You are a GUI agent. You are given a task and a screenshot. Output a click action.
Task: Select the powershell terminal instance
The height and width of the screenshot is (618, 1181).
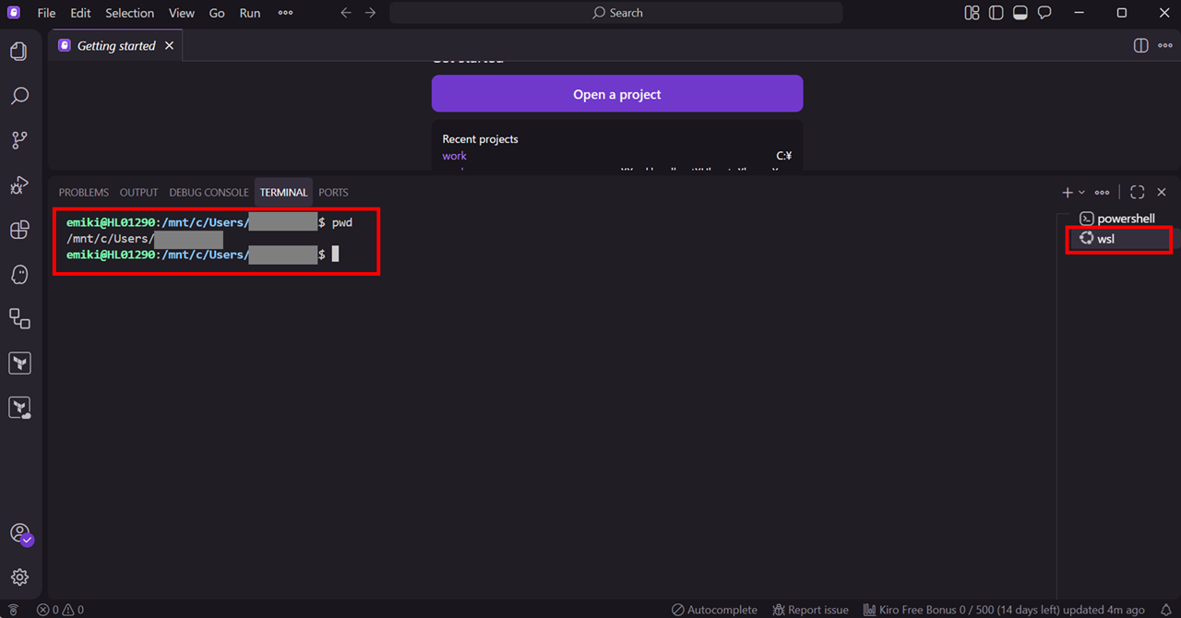point(1117,219)
